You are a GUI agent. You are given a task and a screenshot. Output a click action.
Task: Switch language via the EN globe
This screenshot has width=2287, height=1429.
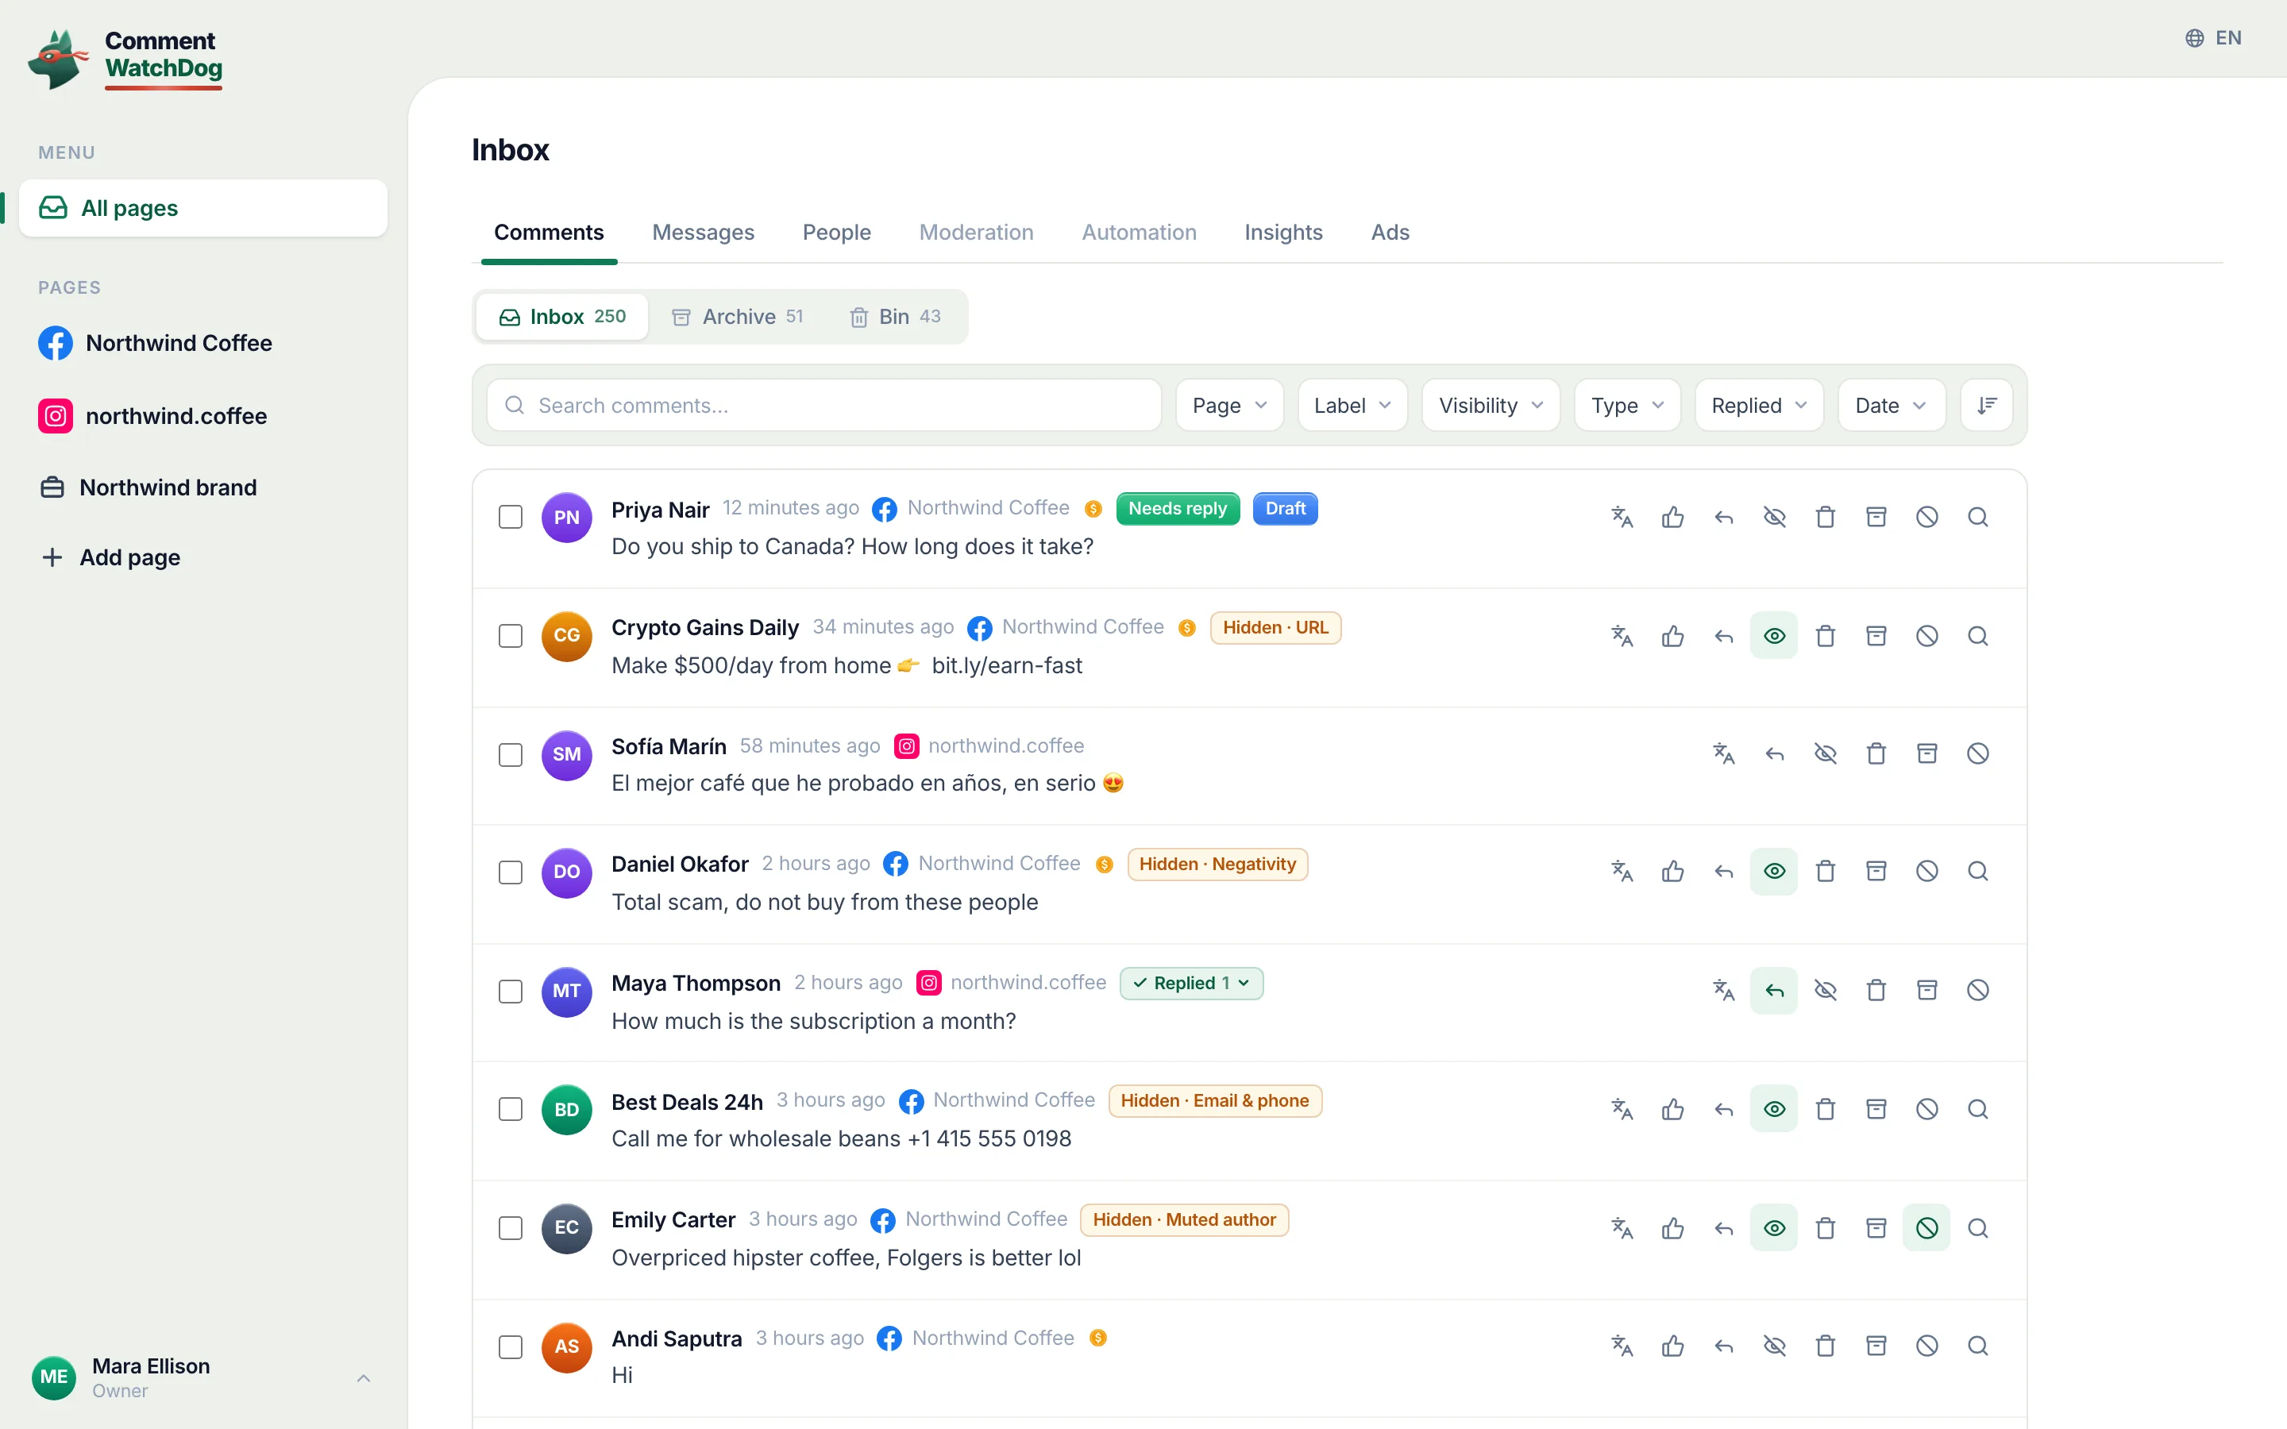tap(2213, 38)
